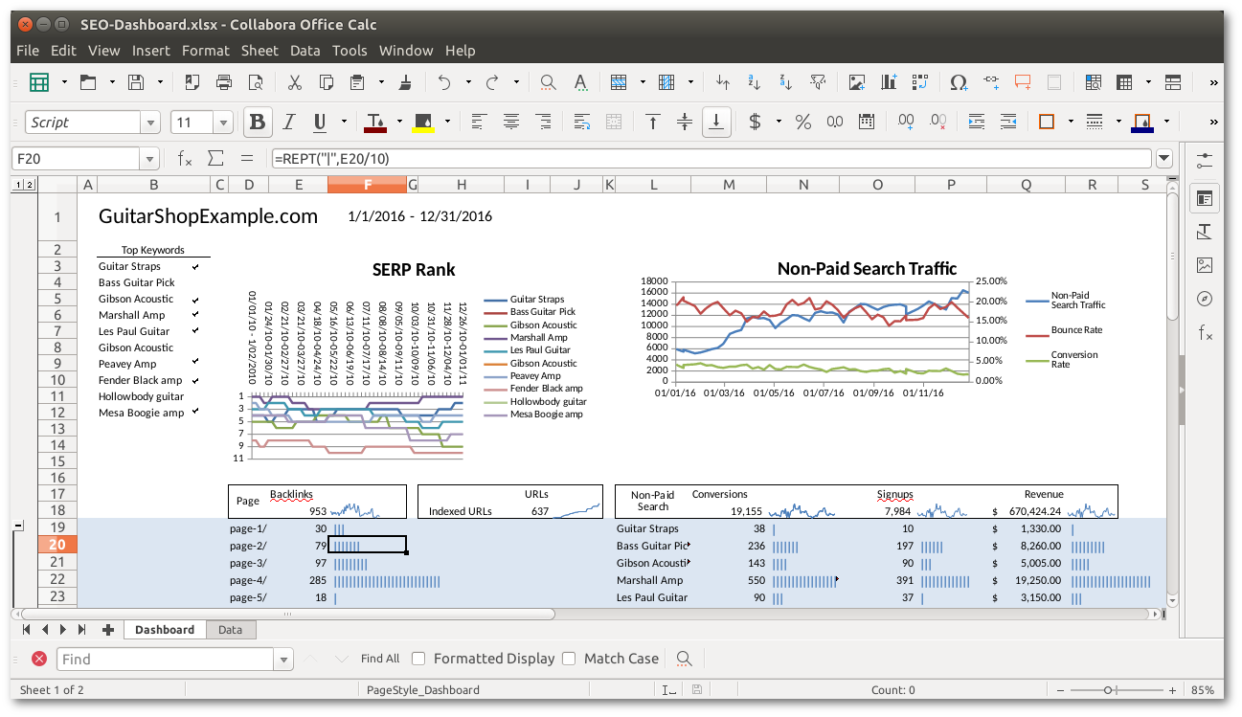Open the File menu
This screenshot has height=717, width=1242.
tap(28, 51)
